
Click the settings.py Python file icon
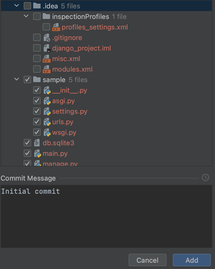[47, 111]
